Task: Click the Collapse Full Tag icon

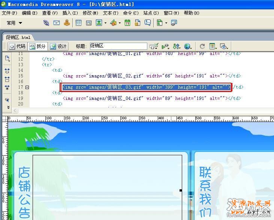Action: (x=7, y=71)
